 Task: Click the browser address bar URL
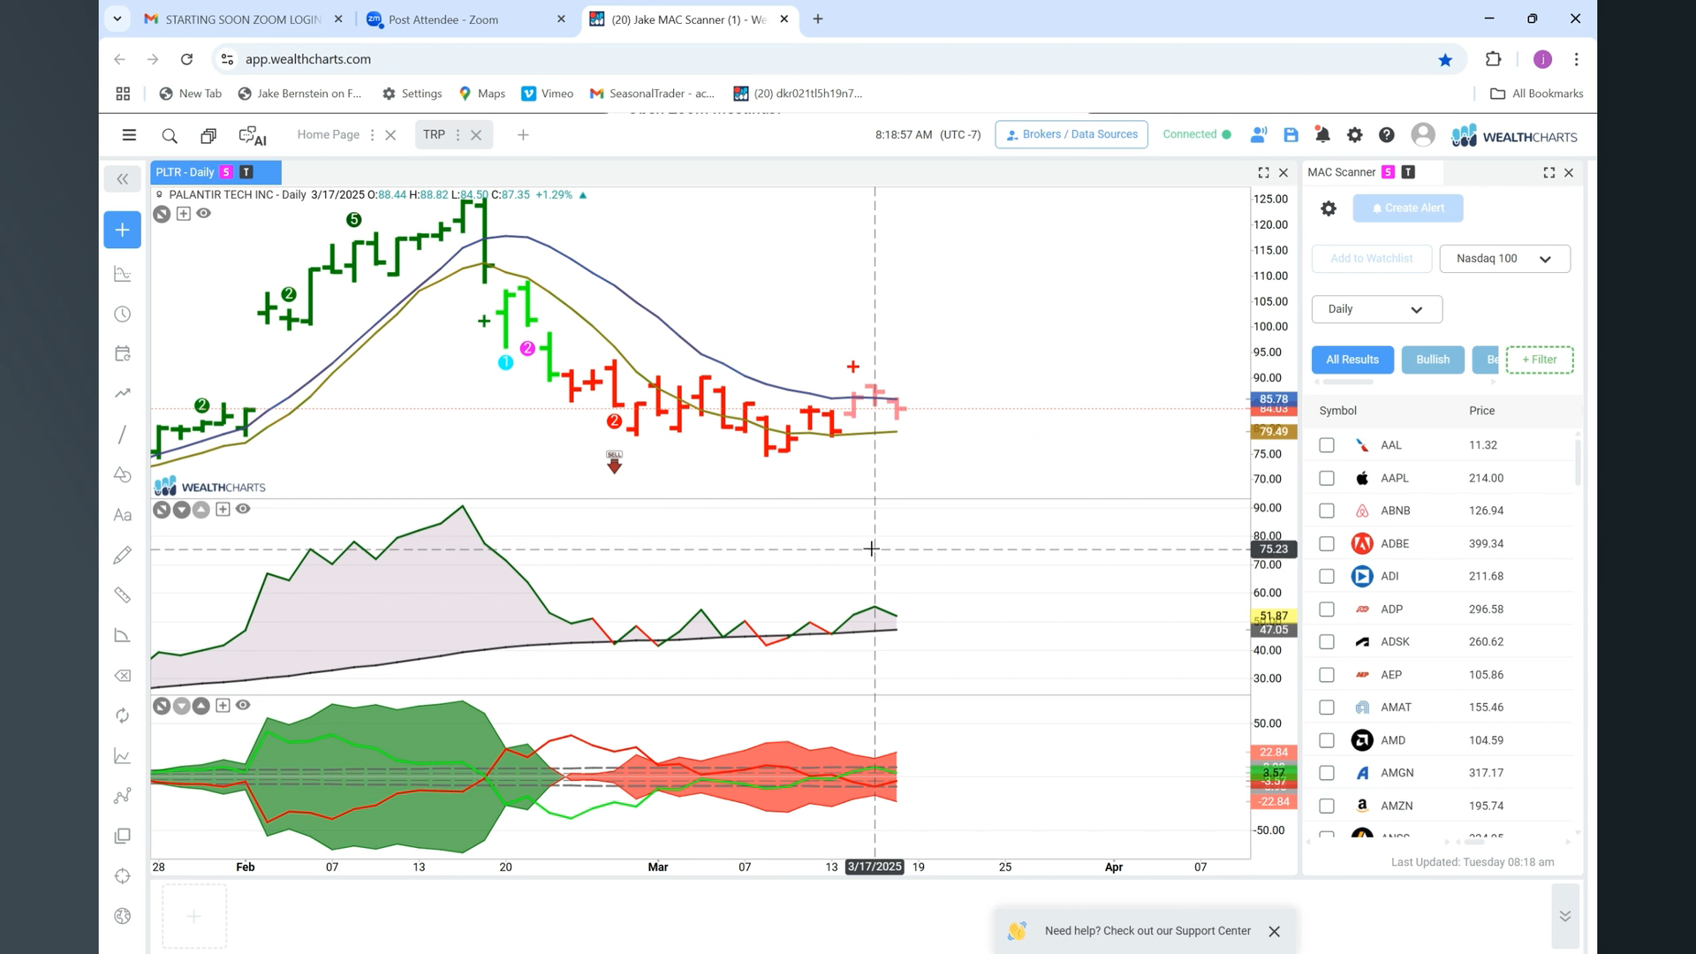pos(307,59)
